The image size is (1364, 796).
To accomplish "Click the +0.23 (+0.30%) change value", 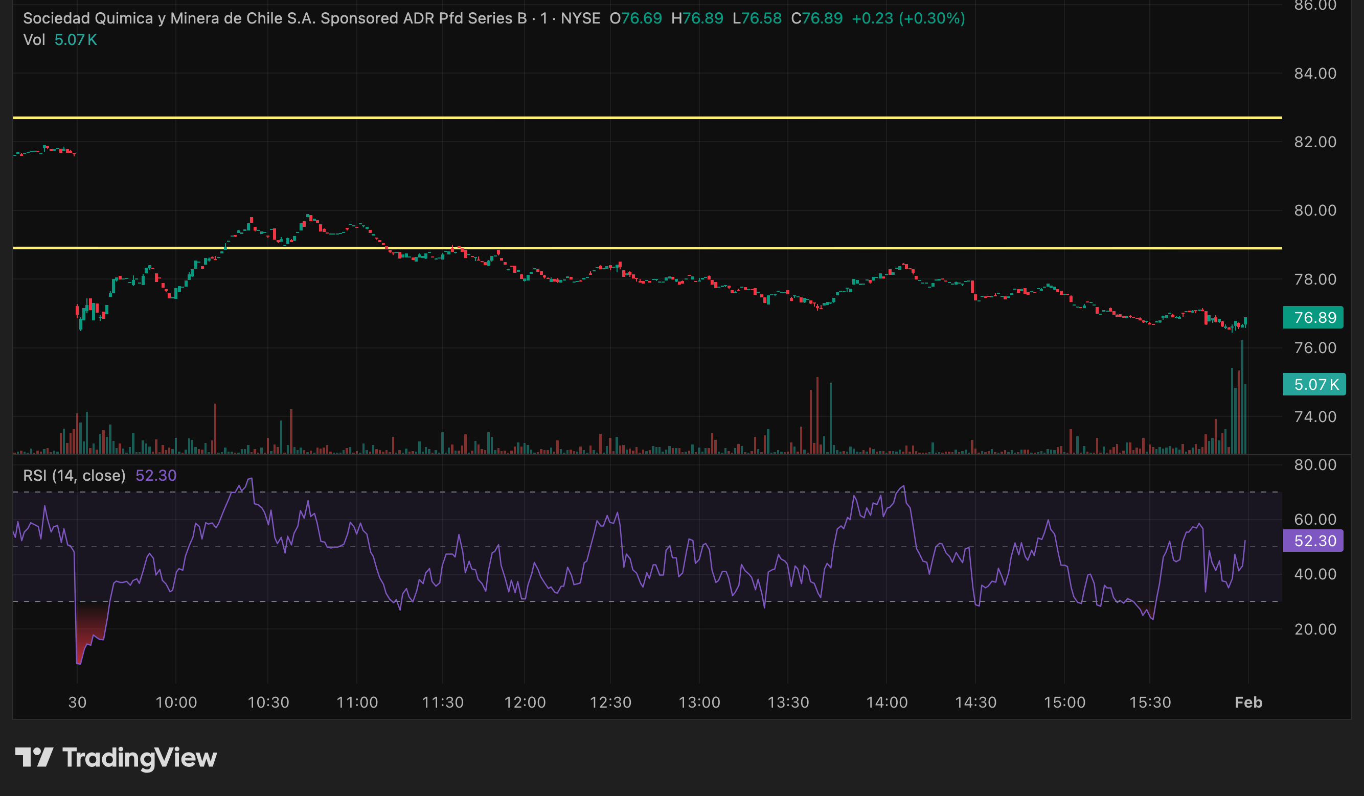I will pyautogui.click(x=908, y=18).
